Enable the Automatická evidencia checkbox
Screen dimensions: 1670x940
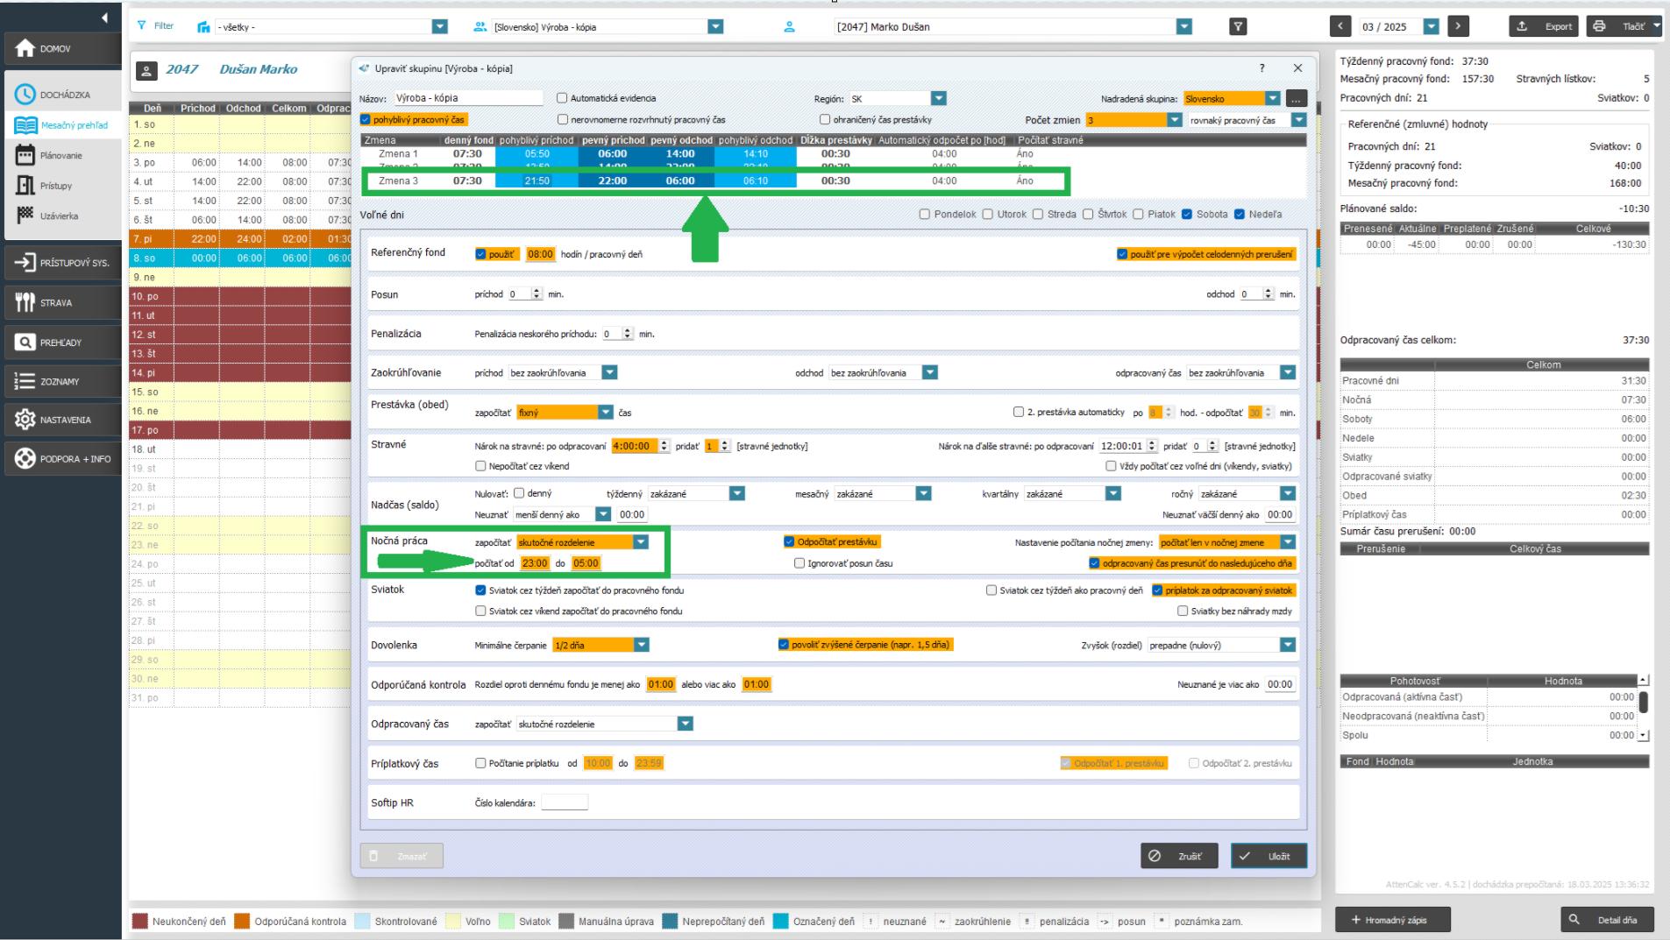(x=563, y=98)
